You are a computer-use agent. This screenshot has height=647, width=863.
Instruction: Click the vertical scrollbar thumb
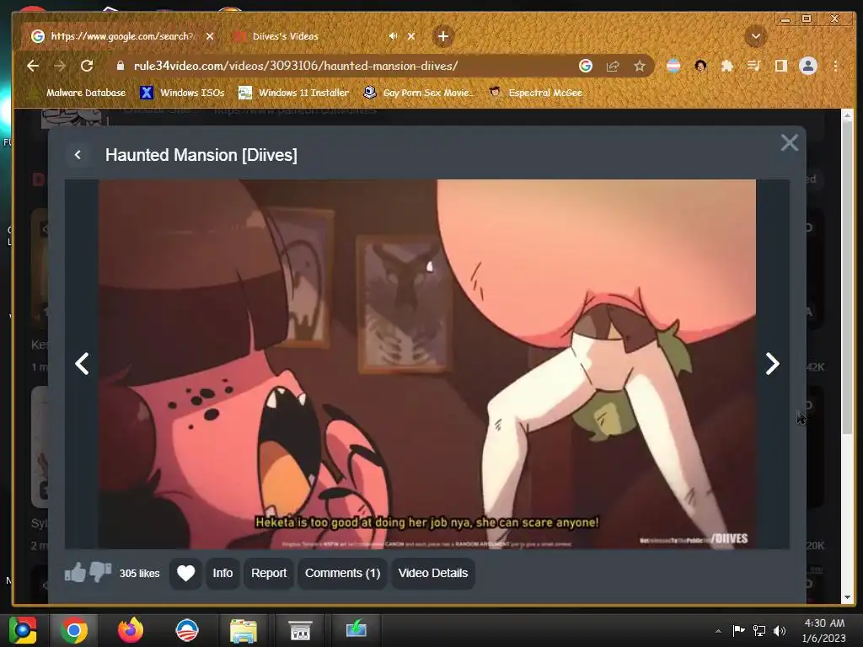[x=847, y=276]
